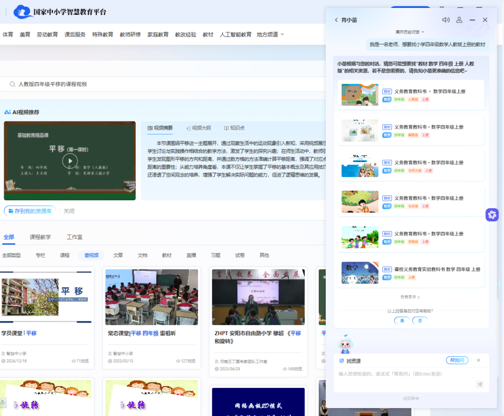Close the 找资源 input bar with its X
The width and height of the screenshot is (504, 416).
(478, 360)
